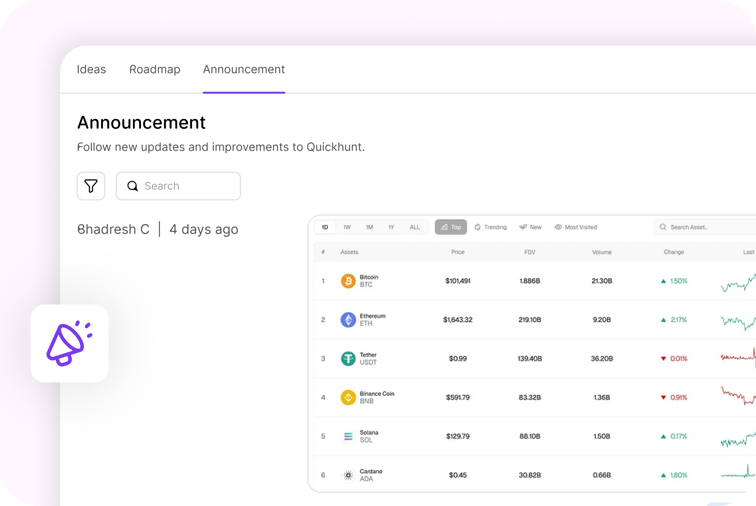The width and height of the screenshot is (756, 506).
Task: Click author name Bhadresh C
Action: 113,229
